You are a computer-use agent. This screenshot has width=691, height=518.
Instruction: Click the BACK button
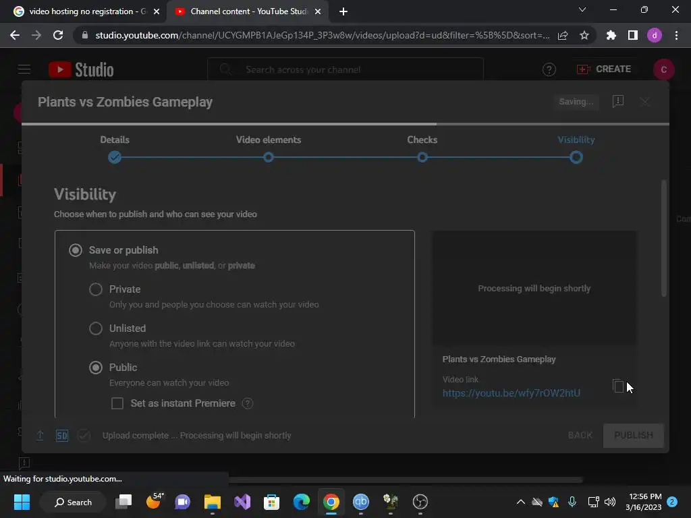pos(580,435)
